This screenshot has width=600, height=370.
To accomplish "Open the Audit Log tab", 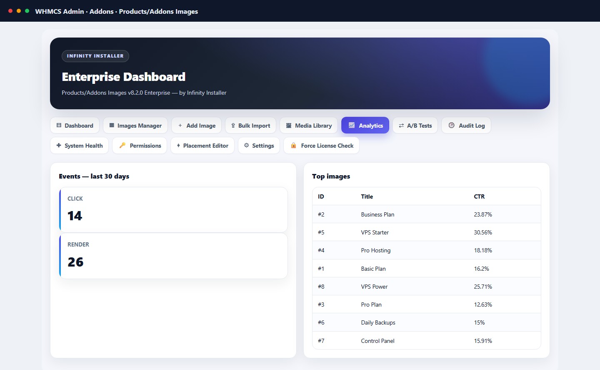I will [x=466, y=126].
